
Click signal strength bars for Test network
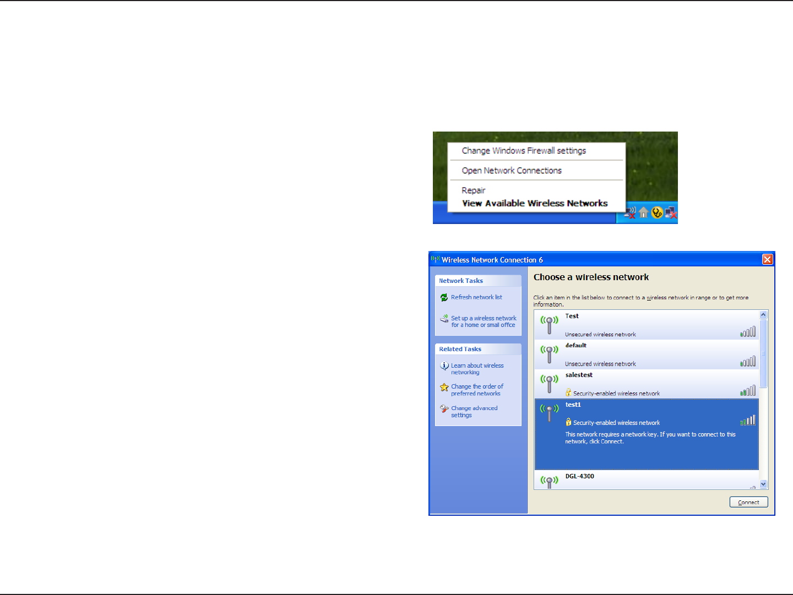click(x=748, y=331)
